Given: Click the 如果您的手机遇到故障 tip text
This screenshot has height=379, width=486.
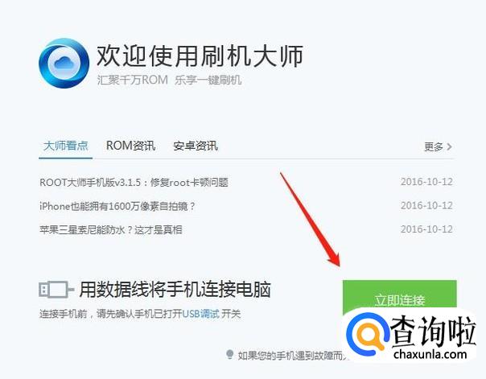Looking at the screenshot, I should [291, 355].
